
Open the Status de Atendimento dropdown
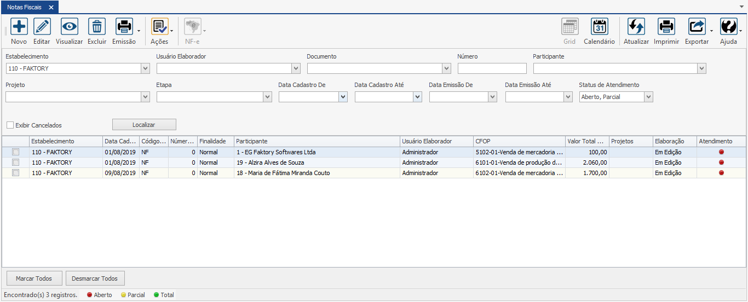pyautogui.click(x=649, y=97)
